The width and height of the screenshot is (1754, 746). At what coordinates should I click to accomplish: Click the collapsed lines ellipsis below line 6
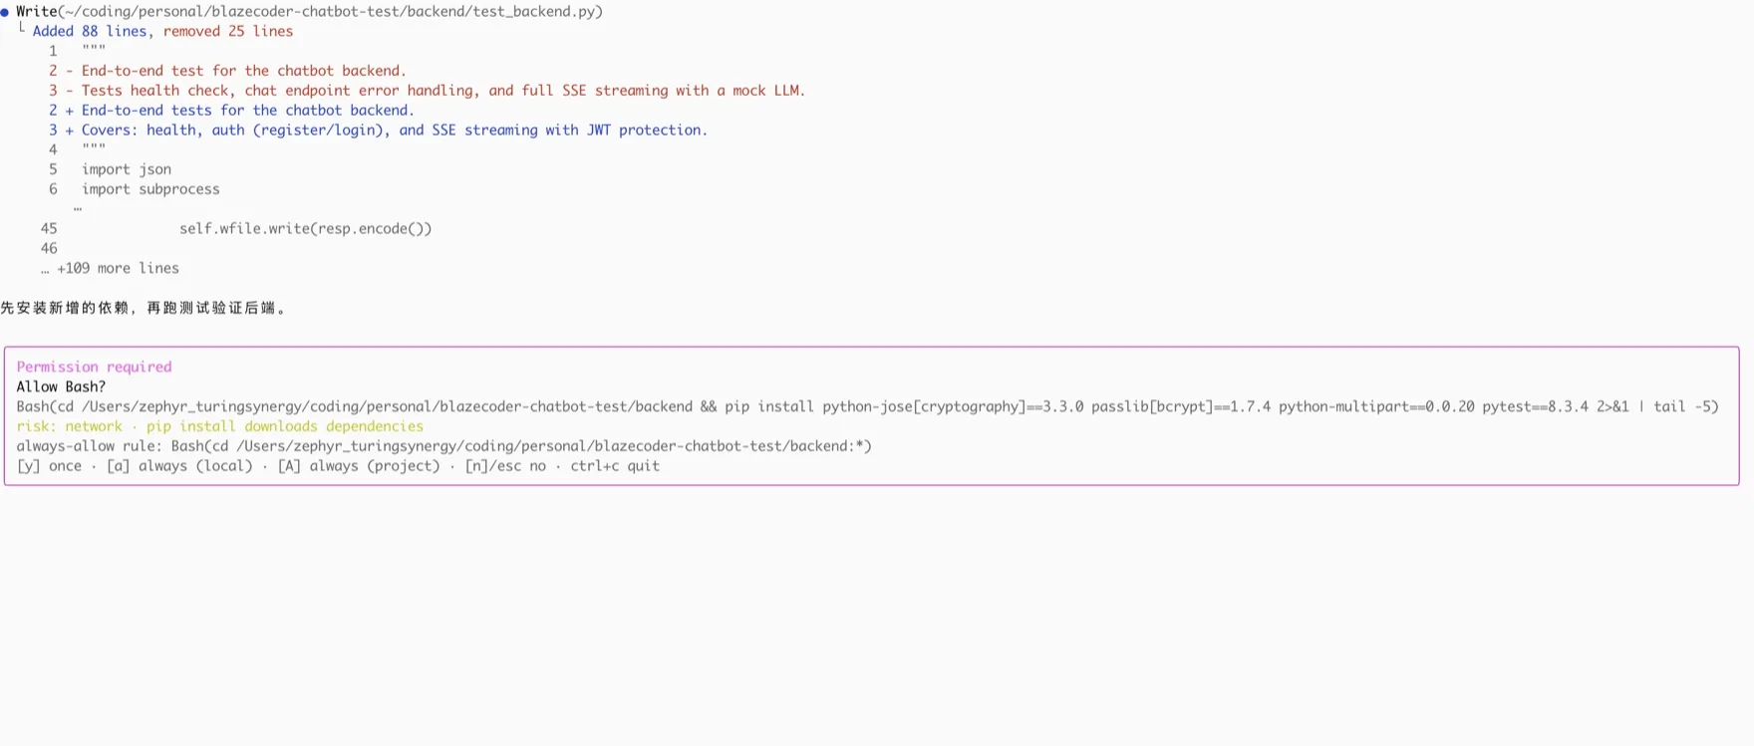pos(78,209)
